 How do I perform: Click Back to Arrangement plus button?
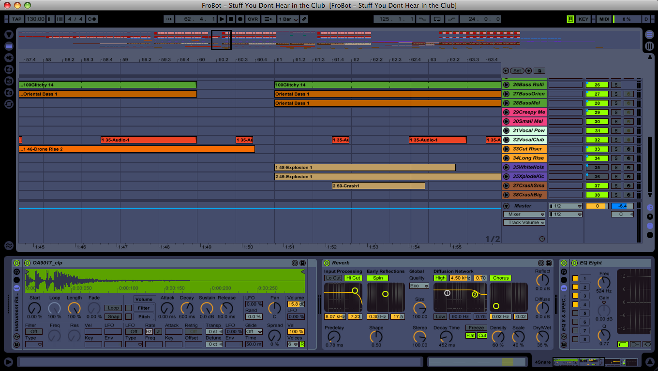click(268, 19)
